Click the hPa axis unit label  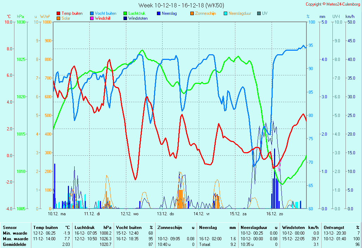(20, 17)
